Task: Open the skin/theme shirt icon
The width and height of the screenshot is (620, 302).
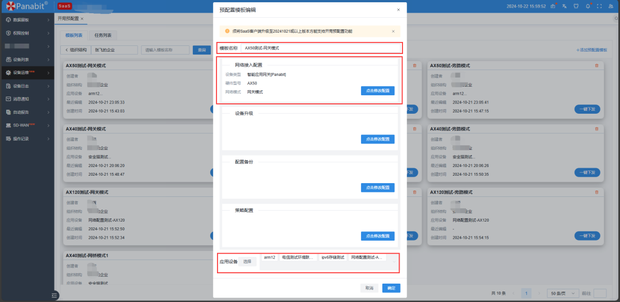Action: point(576,6)
